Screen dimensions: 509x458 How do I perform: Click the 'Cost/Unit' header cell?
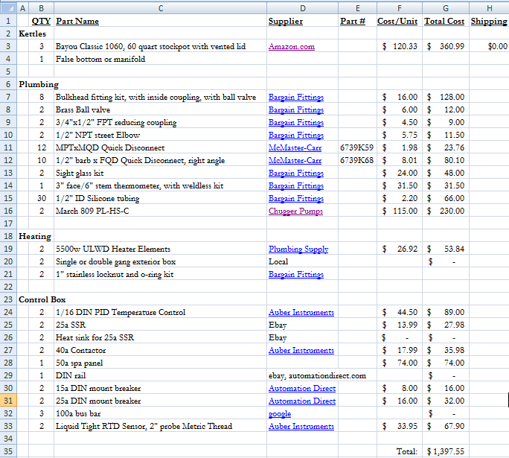pyautogui.click(x=400, y=21)
